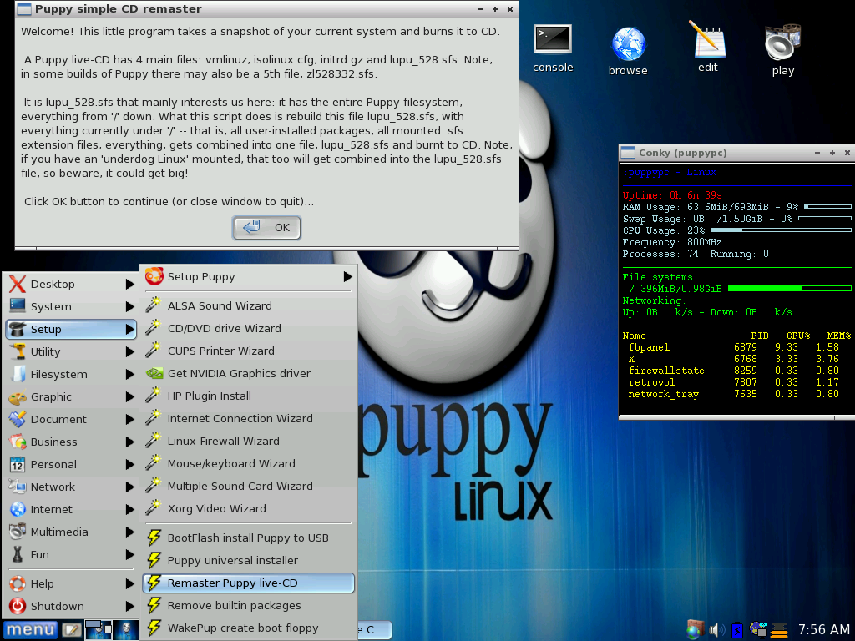Image resolution: width=855 pixels, height=641 pixels.
Task: Choose CD/DVD drive Wizard
Action: (x=248, y=328)
